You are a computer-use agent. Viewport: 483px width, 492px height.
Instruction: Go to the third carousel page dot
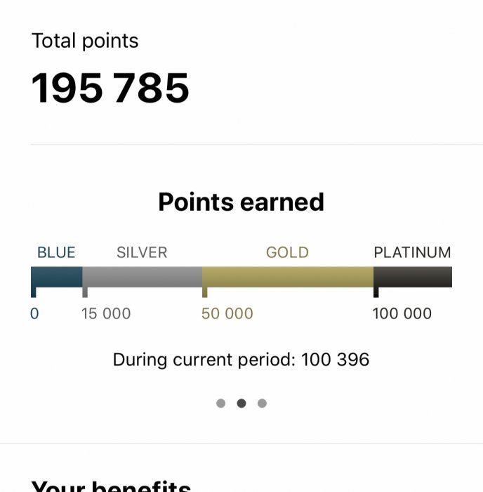click(262, 403)
